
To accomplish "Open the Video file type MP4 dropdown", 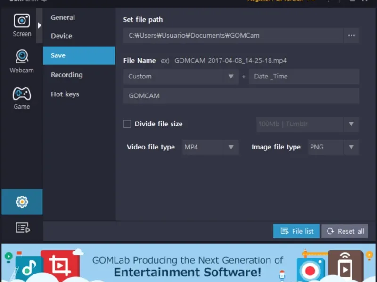I will coord(210,147).
